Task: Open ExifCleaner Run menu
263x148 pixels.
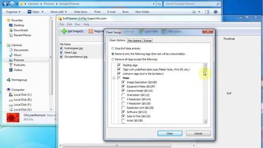Action: 78,24
